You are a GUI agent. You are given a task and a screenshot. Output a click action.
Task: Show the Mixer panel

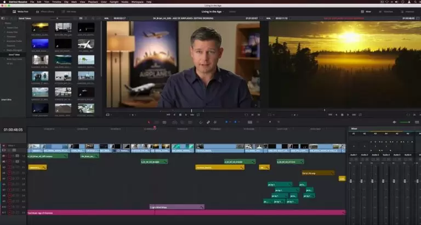pos(365,11)
